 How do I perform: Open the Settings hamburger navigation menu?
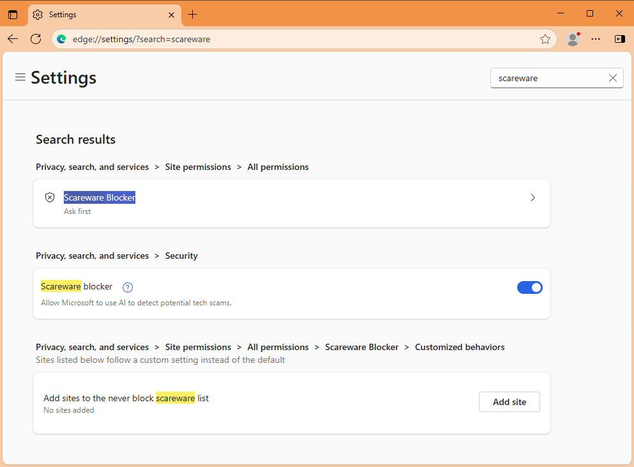20,77
